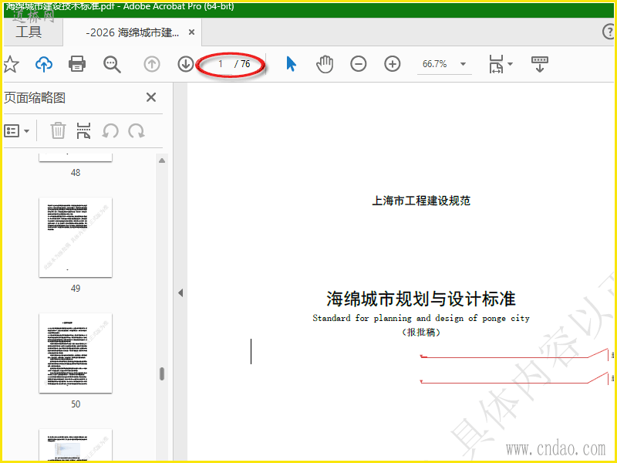Zoom out with minus button
The height and width of the screenshot is (463, 617).
tap(358, 64)
